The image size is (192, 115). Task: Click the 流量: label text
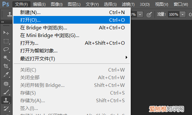coord(161,14)
